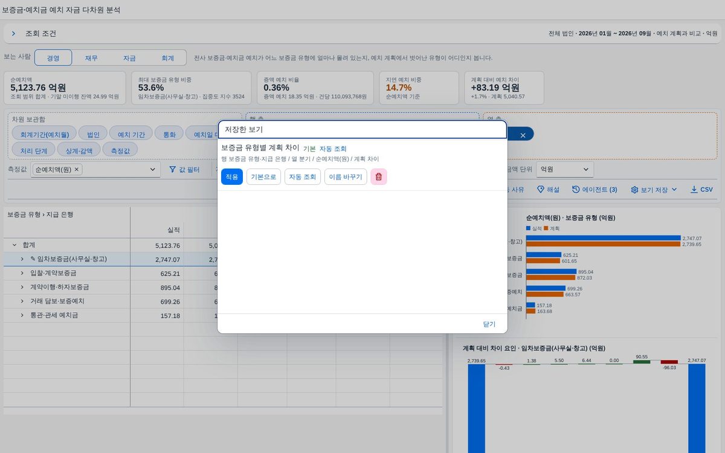Image resolution: width=725 pixels, height=453 pixels.
Task: Open 해설 commentary tool
Action: 548,190
